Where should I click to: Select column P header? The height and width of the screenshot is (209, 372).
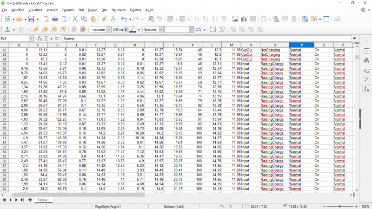pyautogui.click(x=301, y=45)
